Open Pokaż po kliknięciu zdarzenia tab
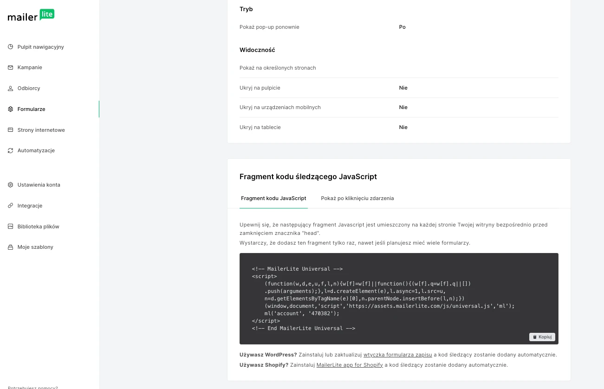 point(357,198)
